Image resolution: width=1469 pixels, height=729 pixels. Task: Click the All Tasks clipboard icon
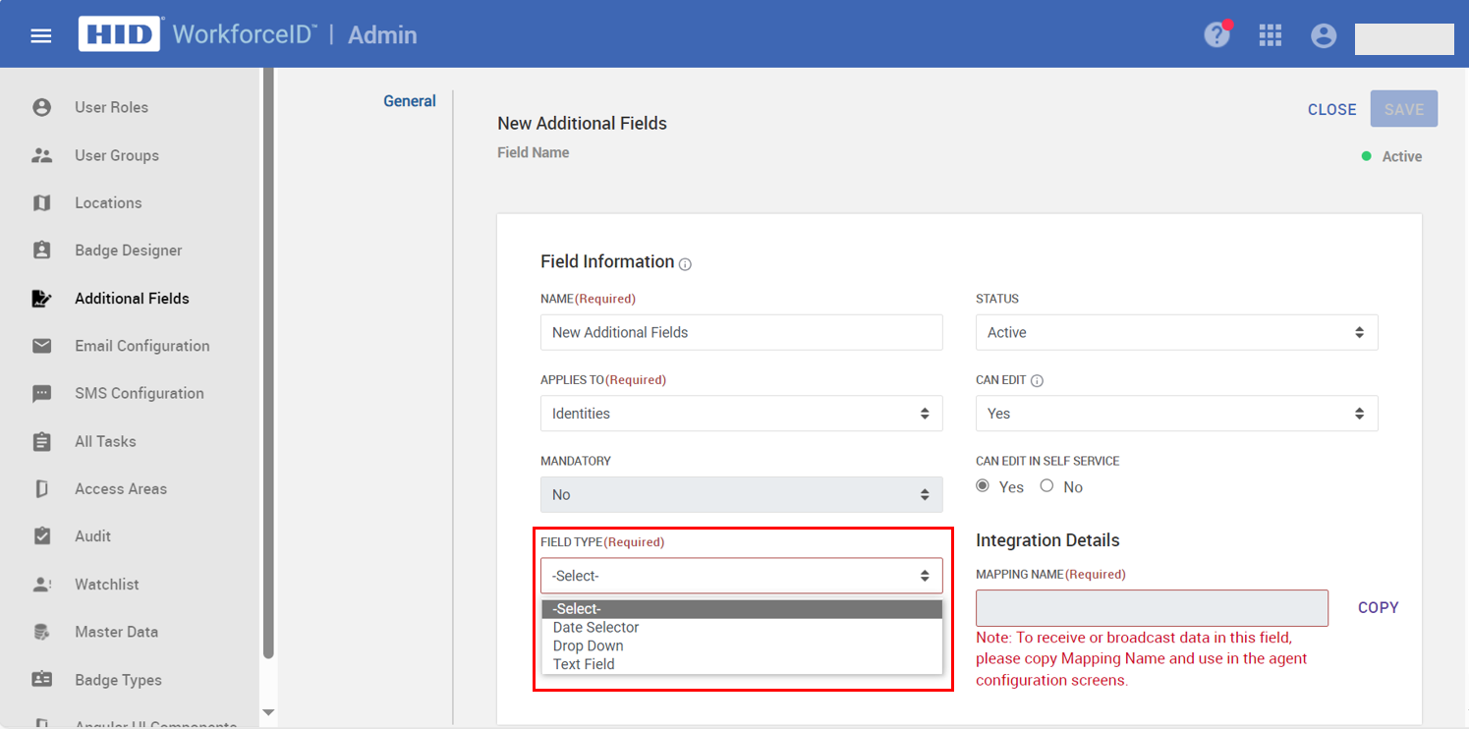[x=41, y=441]
